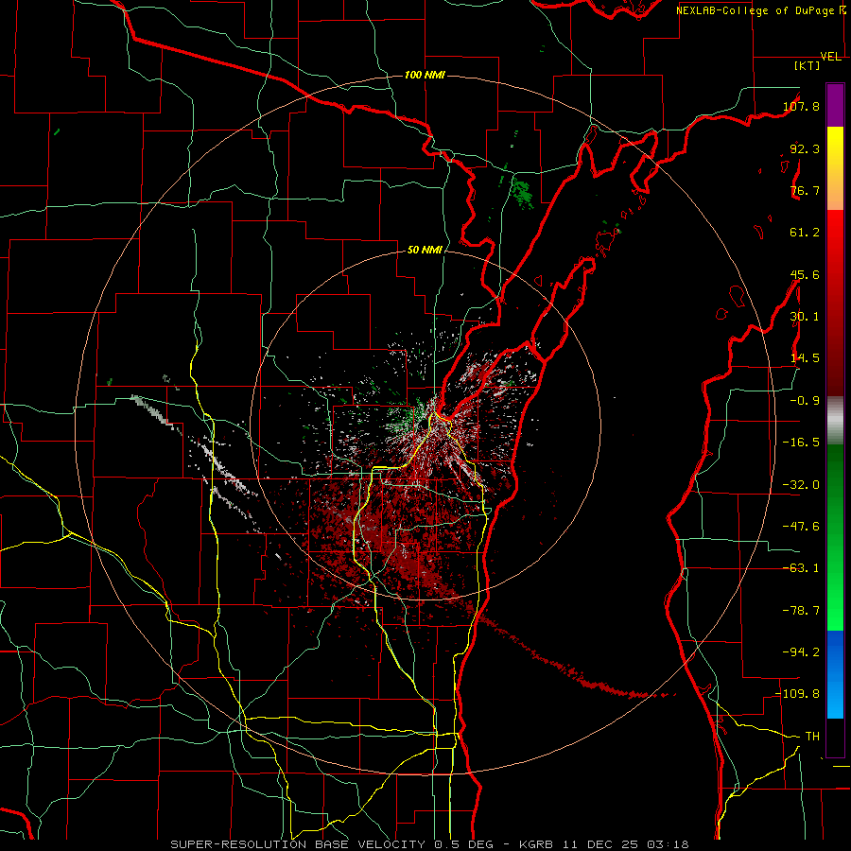Click the "NEXLAB-College of DuPage" header text
851x851 pixels.
[755, 10]
